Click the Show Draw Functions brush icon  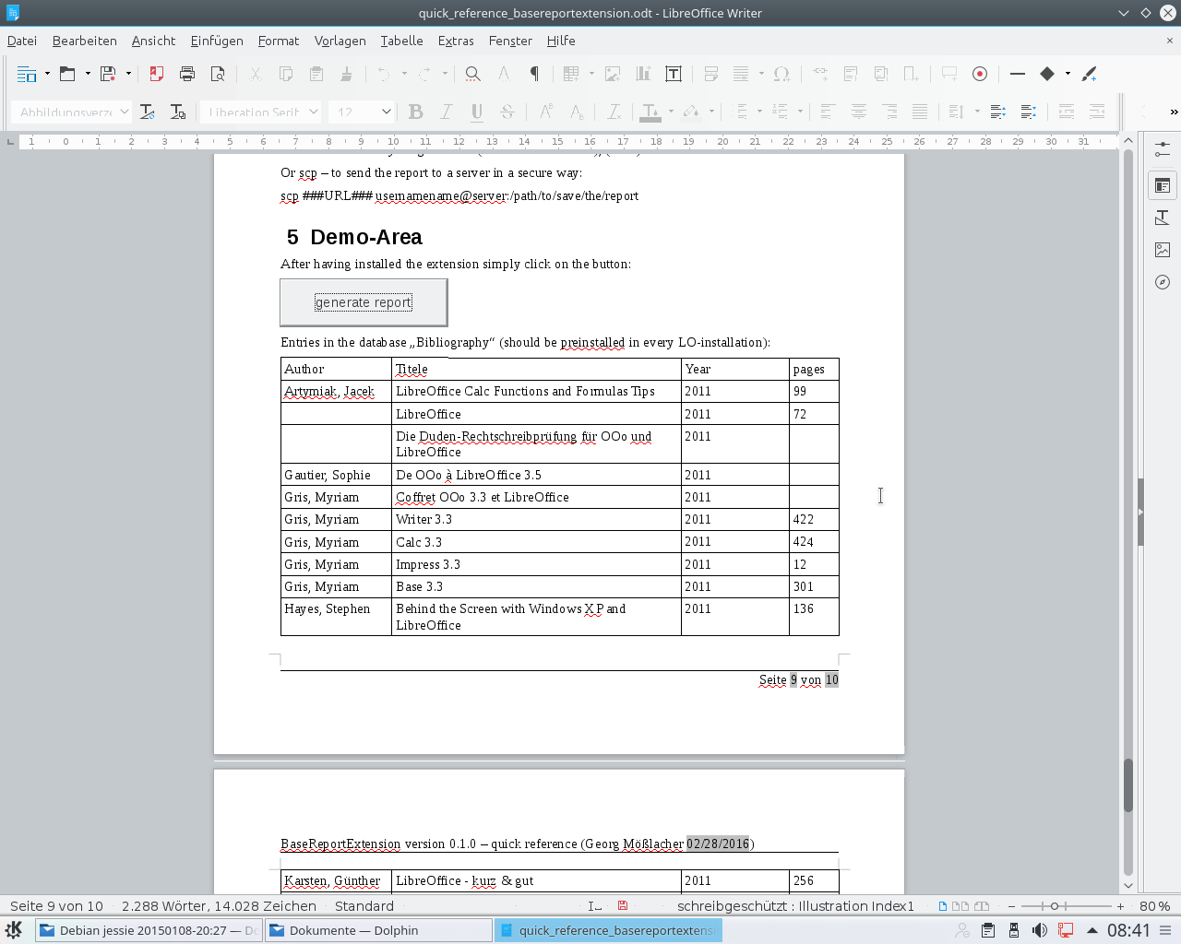[1089, 74]
